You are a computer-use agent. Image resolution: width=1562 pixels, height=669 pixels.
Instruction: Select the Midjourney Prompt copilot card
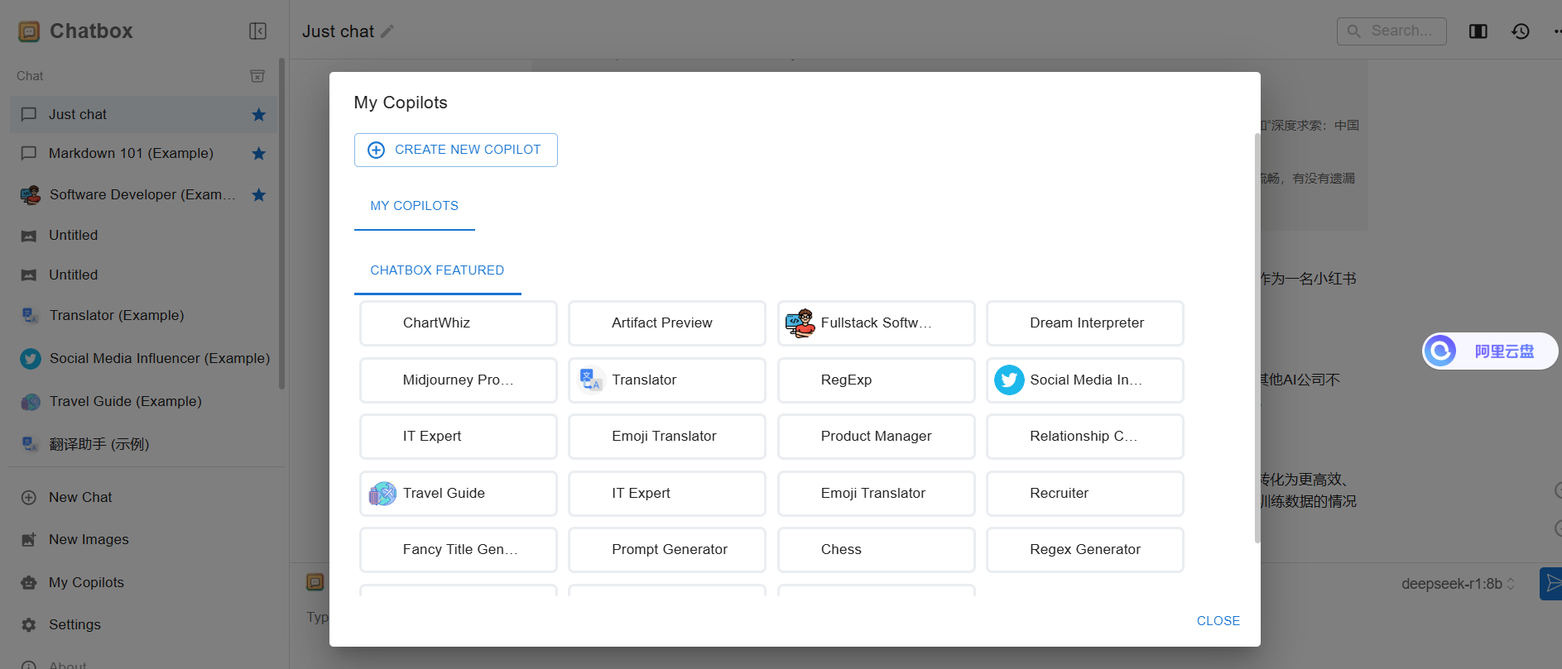pyautogui.click(x=459, y=380)
